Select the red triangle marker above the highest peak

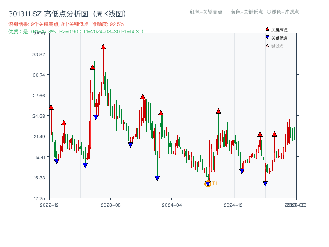coord(103,47)
